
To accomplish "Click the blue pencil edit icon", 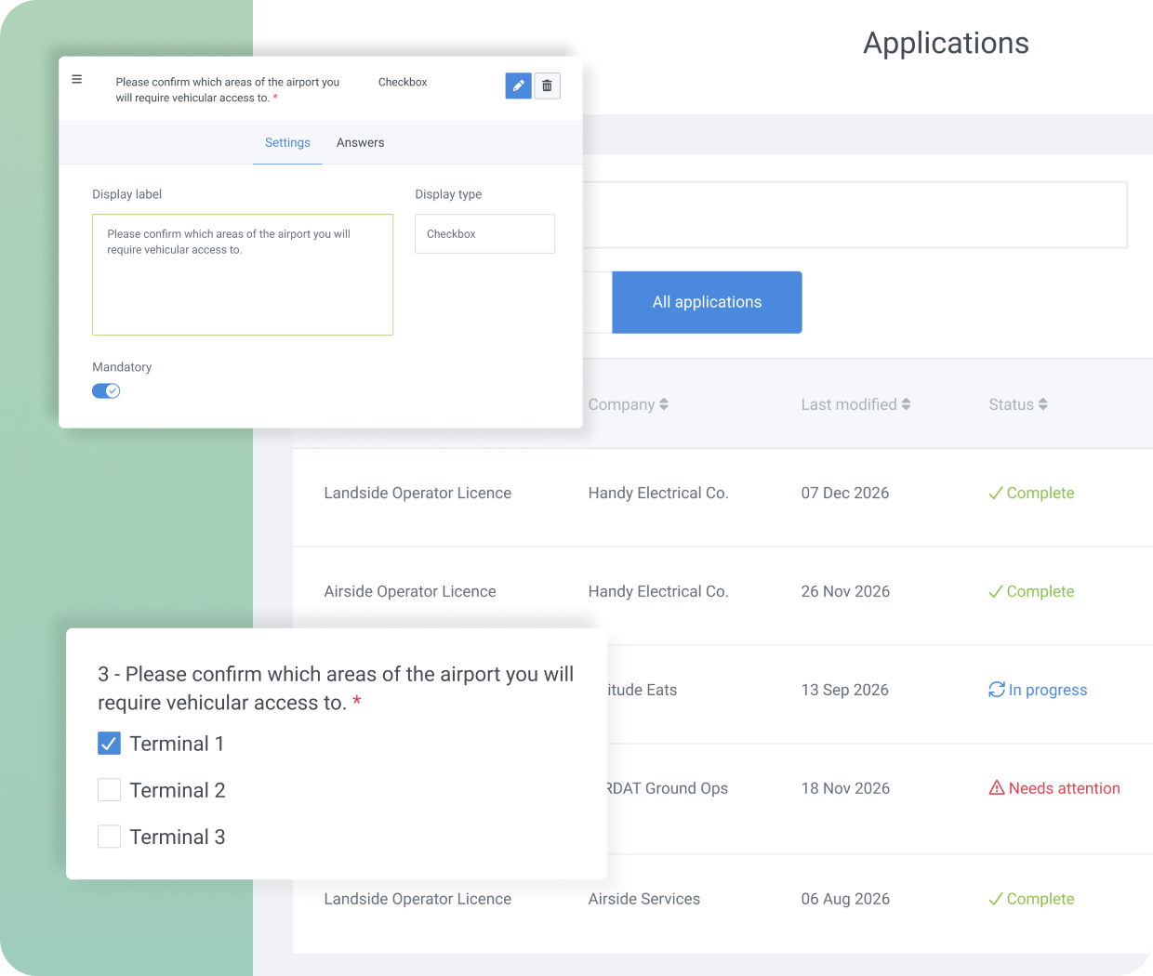I will tap(518, 86).
